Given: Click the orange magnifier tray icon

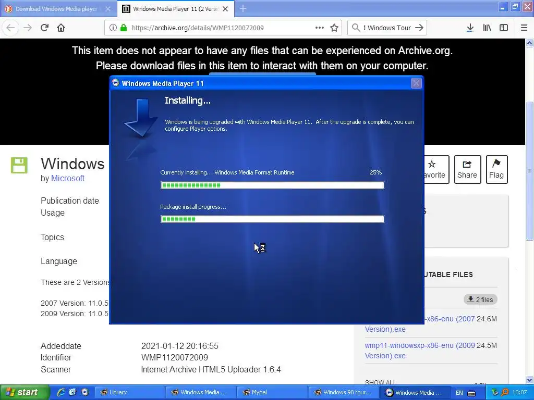Looking at the screenshot, I should (x=505, y=393).
